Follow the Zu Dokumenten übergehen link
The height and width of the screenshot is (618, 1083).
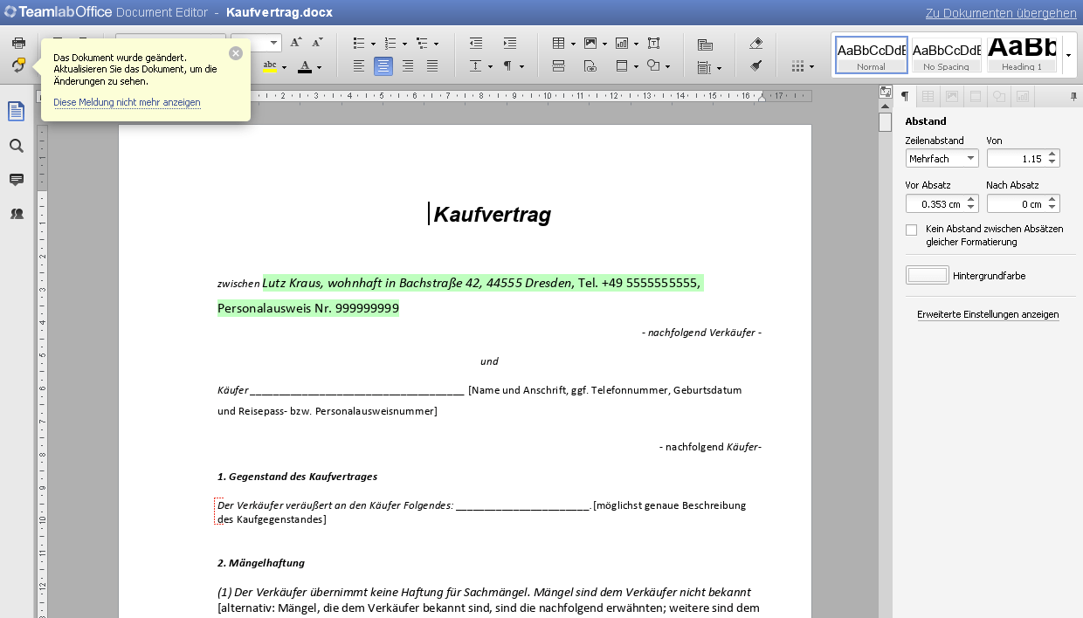click(1001, 13)
